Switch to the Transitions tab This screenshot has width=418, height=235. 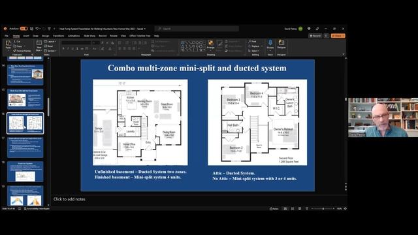58,36
